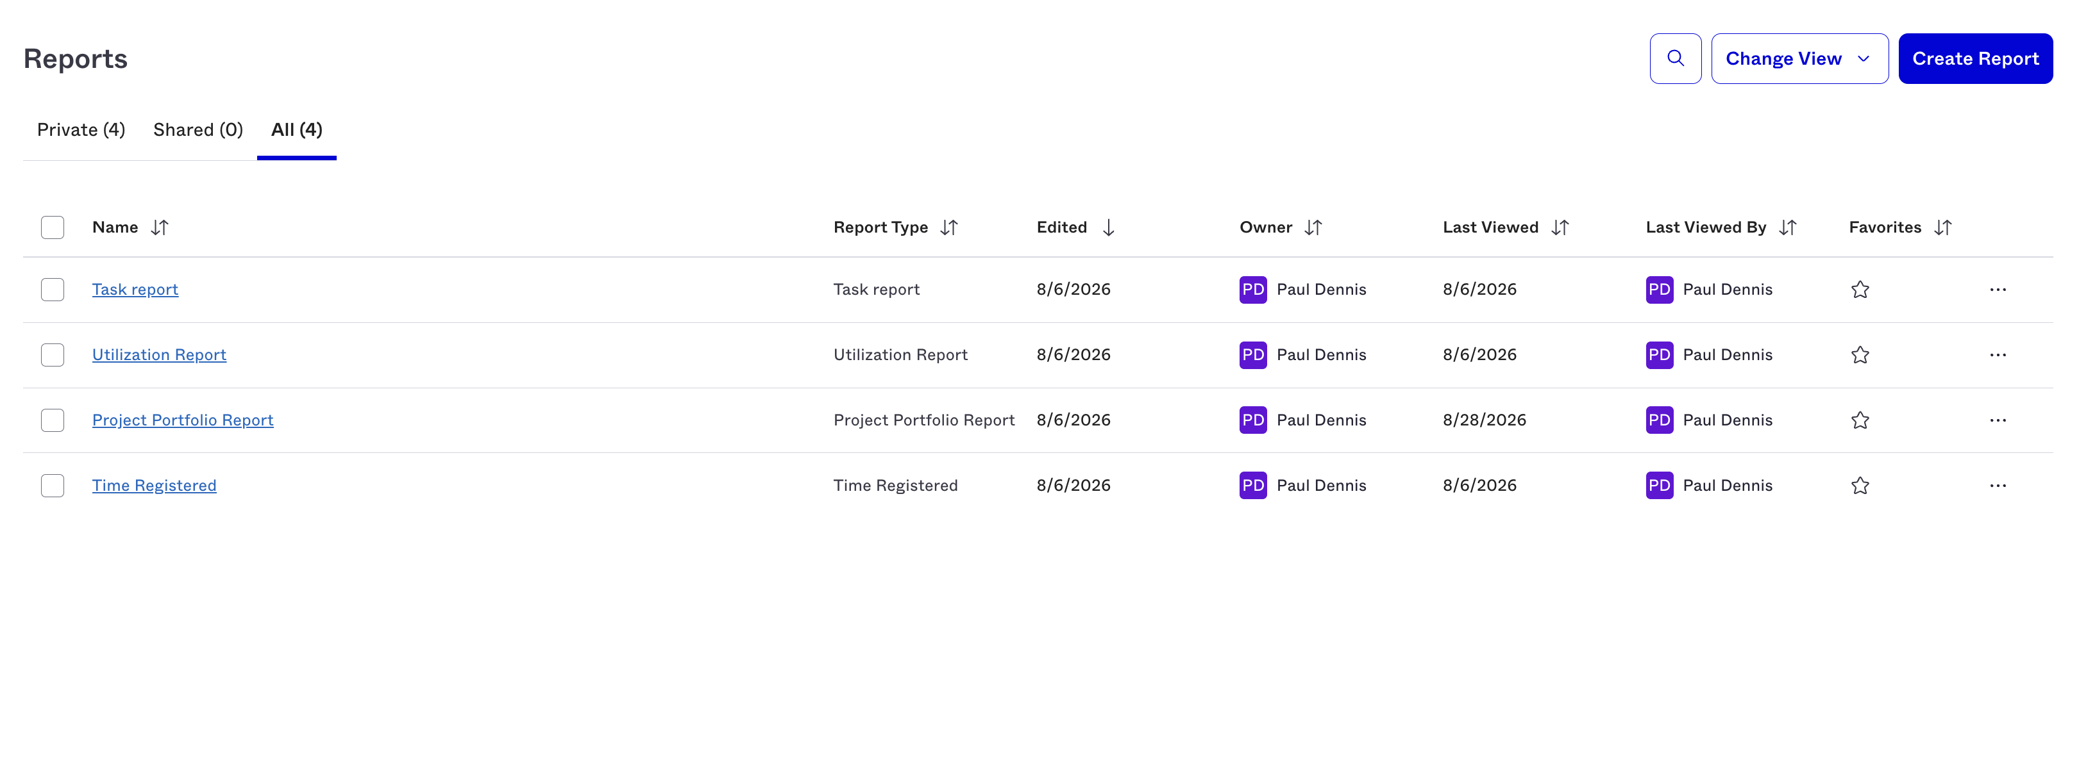Favorite the Task report with star icon

(1860, 290)
